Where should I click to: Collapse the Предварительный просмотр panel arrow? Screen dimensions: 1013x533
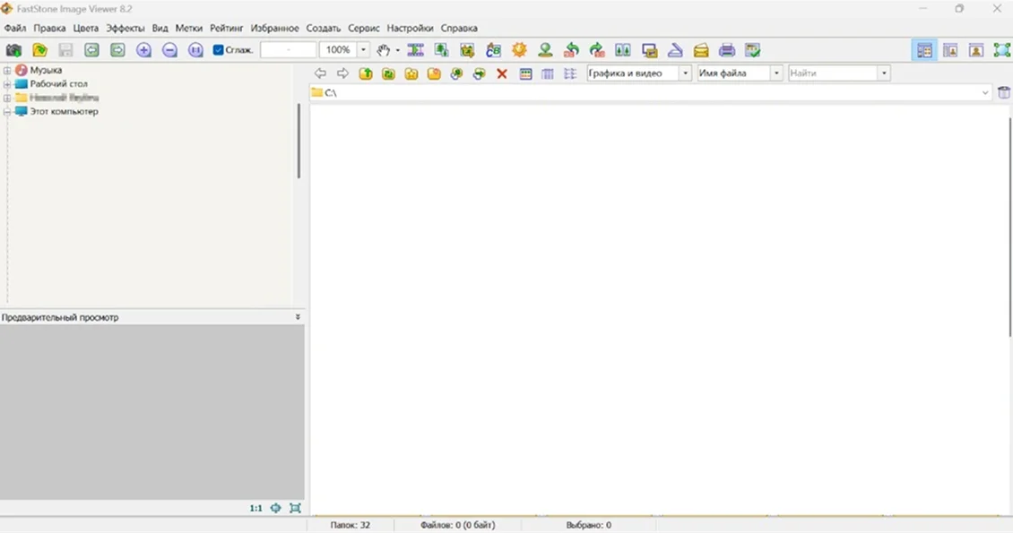[x=298, y=317]
